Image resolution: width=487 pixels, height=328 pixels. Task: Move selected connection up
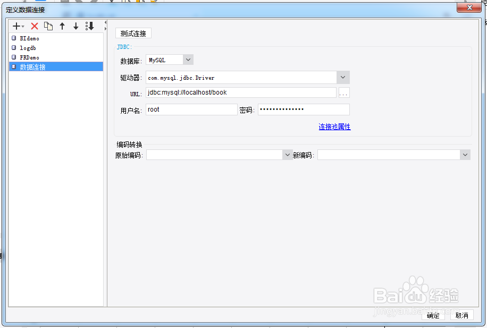coord(62,27)
